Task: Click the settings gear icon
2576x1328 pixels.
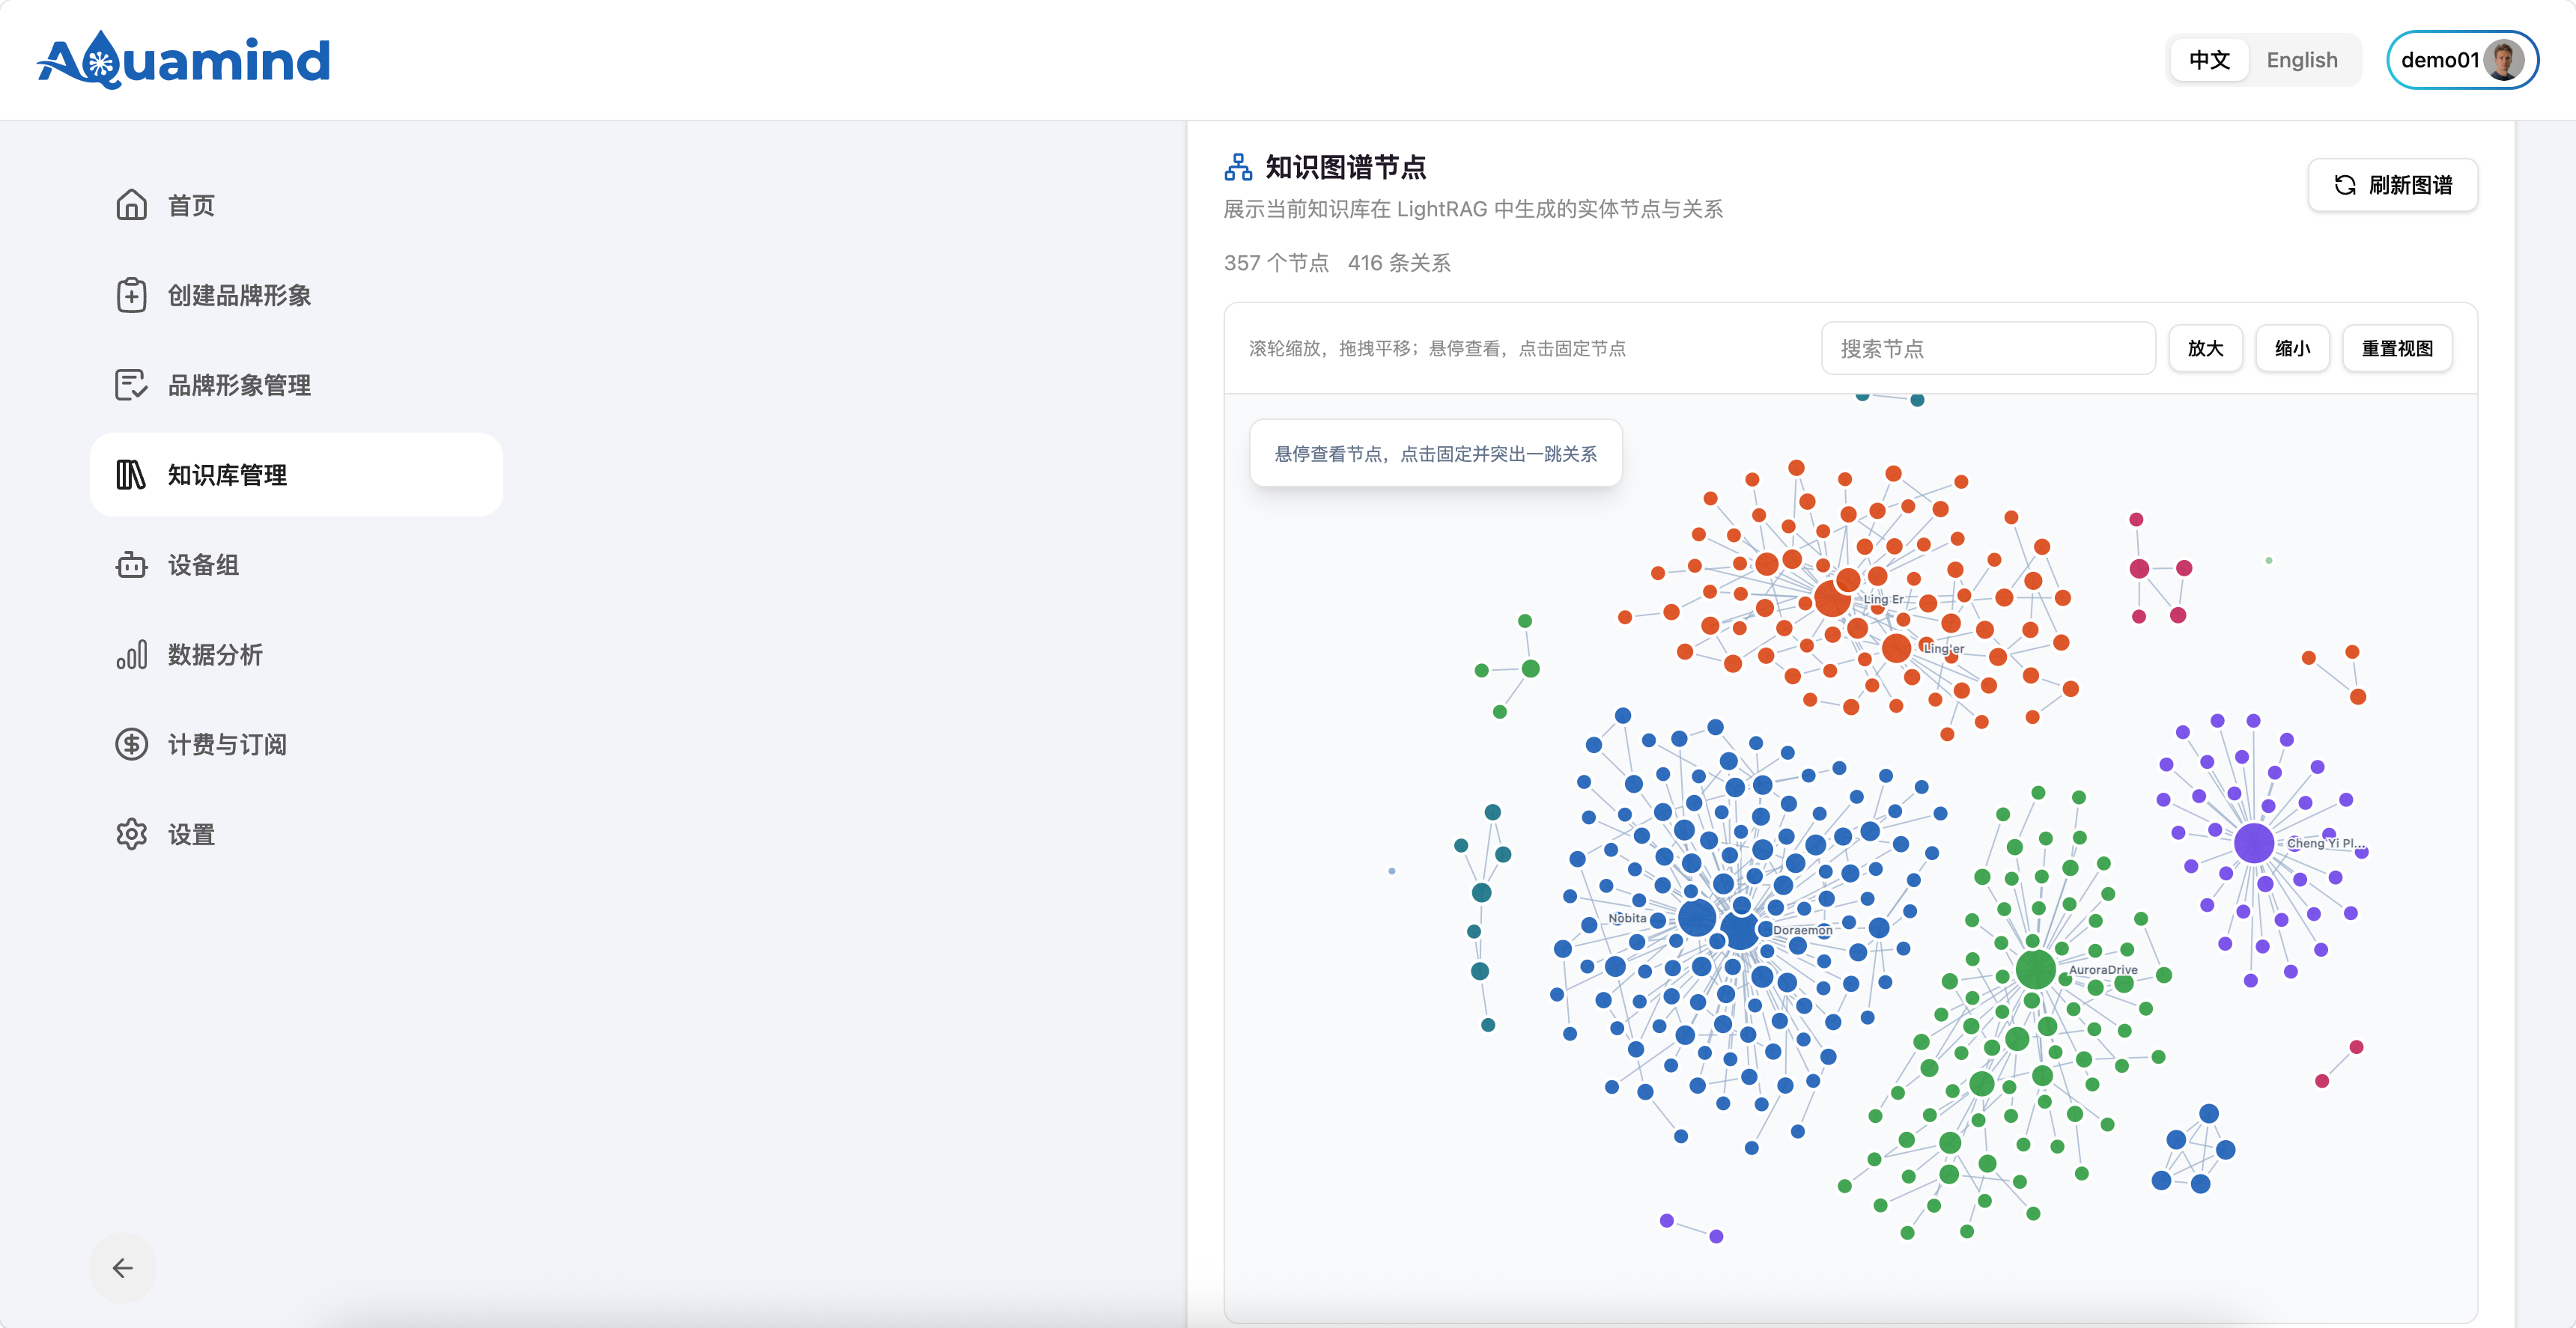Action: 131,834
